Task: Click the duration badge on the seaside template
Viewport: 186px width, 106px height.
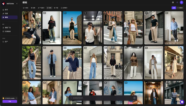Action: [65, 13]
